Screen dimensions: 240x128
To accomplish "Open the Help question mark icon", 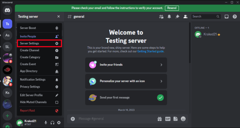I will point(235,17).
